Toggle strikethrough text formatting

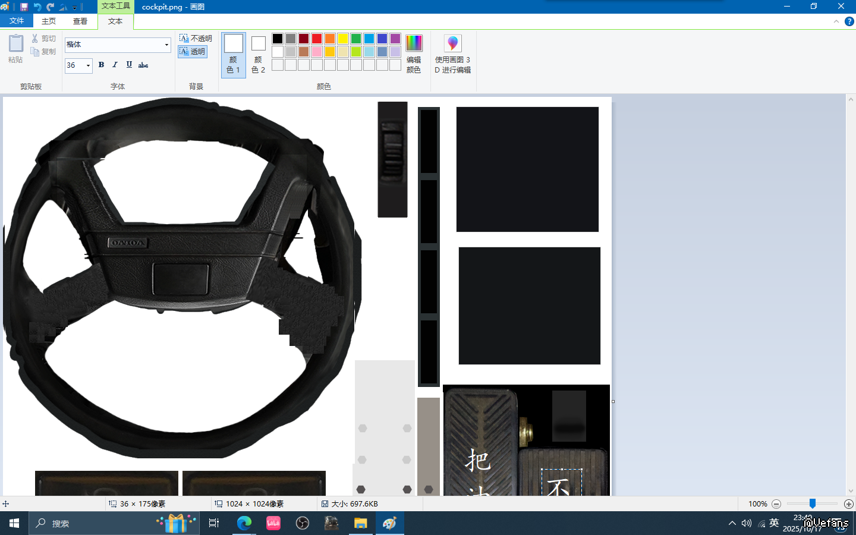143,65
